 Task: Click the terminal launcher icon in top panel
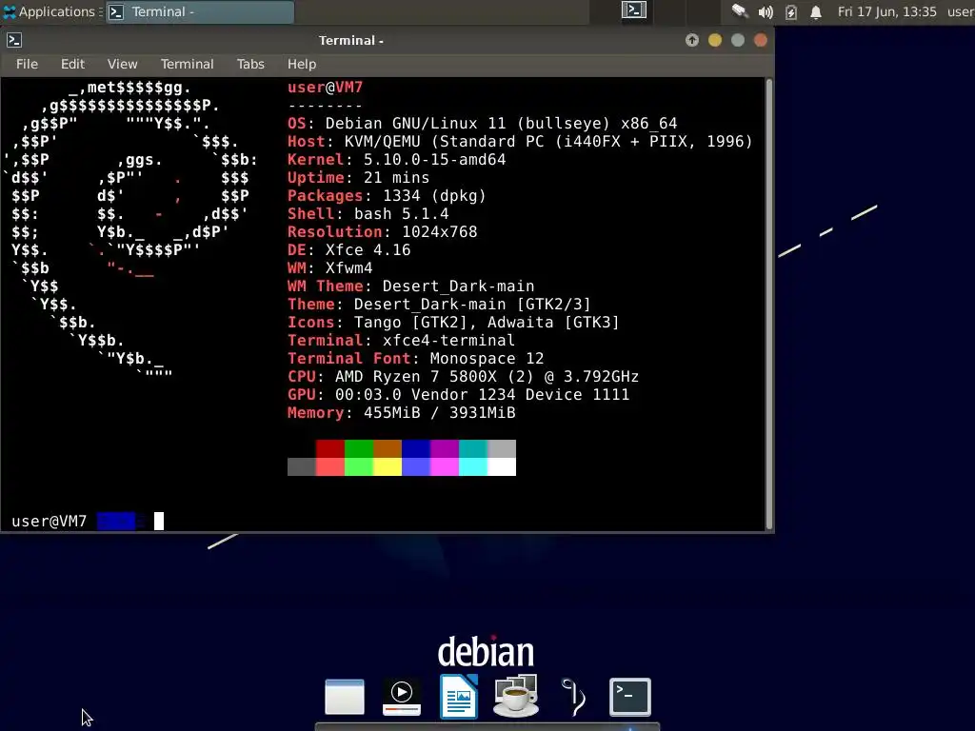pyautogui.click(x=633, y=10)
